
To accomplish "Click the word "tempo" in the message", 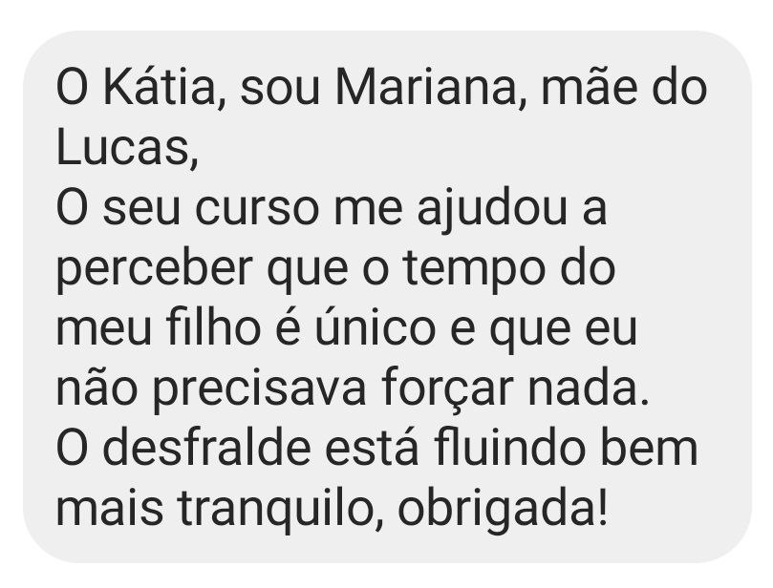I will coord(477,272).
